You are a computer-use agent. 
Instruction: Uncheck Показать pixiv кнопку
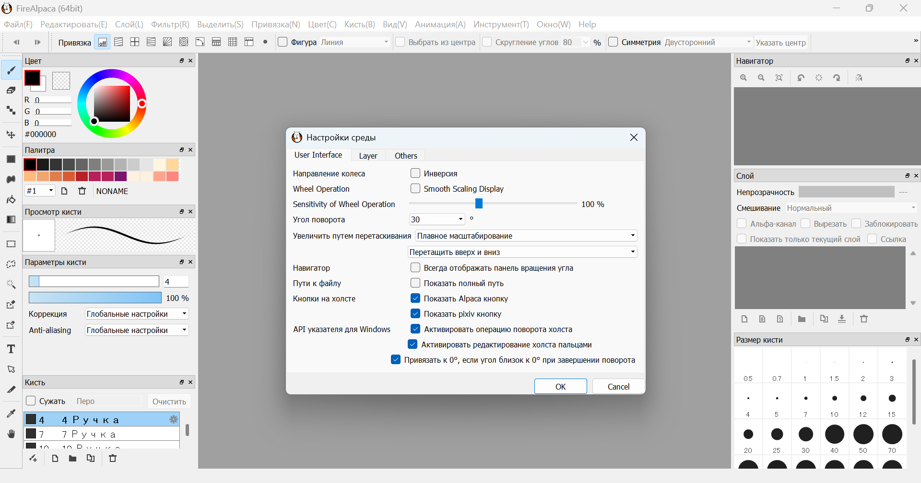(415, 314)
